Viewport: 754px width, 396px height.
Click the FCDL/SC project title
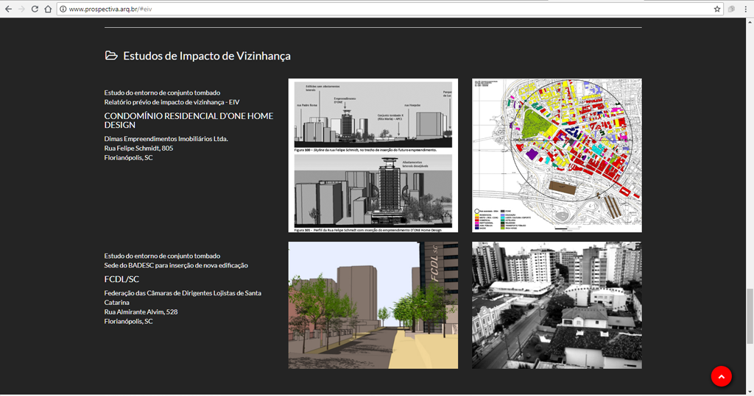click(x=121, y=279)
